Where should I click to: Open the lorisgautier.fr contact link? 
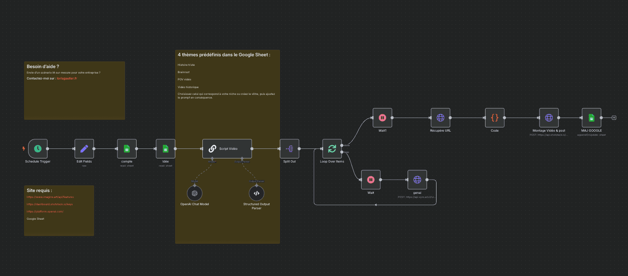click(x=67, y=78)
